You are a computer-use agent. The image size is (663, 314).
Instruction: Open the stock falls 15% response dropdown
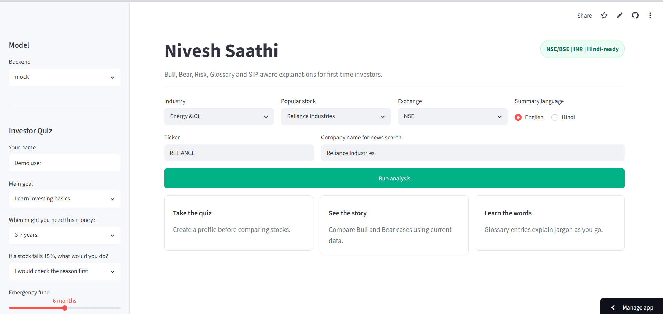pyautogui.click(x=65, y=271)
